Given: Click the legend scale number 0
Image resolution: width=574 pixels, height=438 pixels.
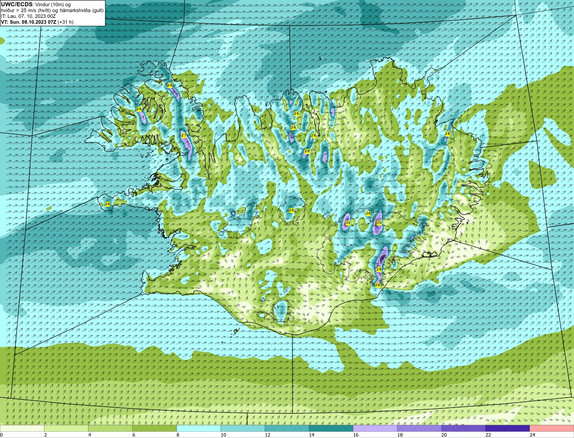Looking at the screenshot, I should 2,435.
